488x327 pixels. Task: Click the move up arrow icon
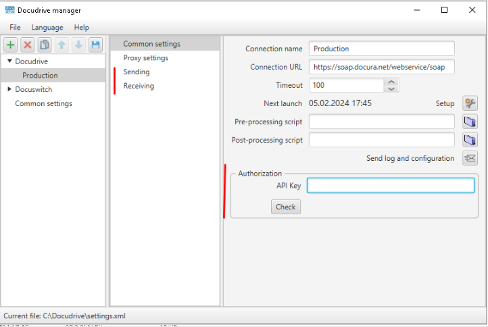pos(62,45)
